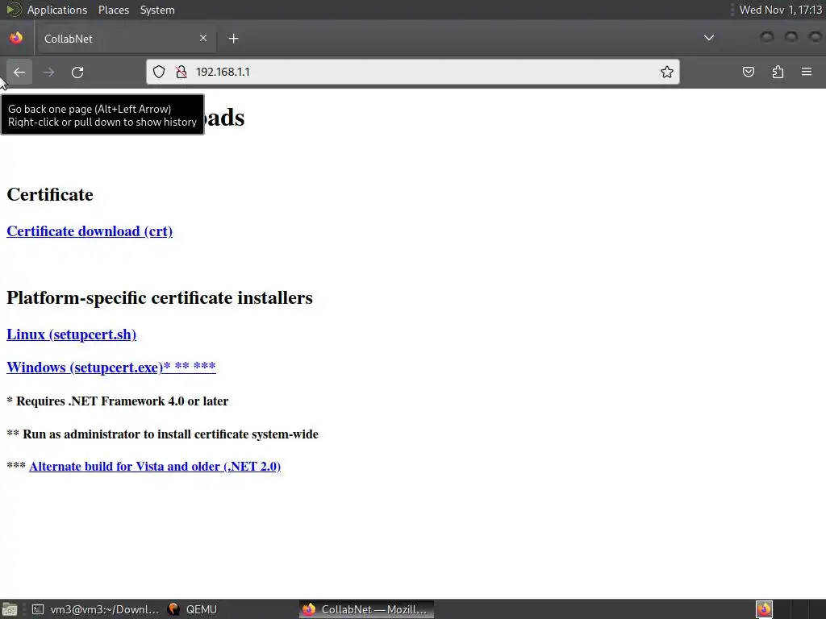Image resolution: width=826 pixels, height=619 pixels.
Task: Click the Firefox icon in the bottom-right panel
Action: coord(764,609)
